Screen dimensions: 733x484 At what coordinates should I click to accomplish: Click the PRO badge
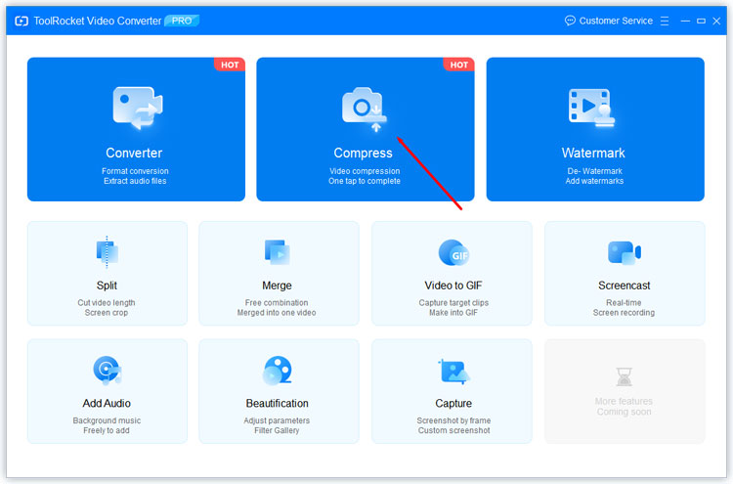(x=182, y=21)
